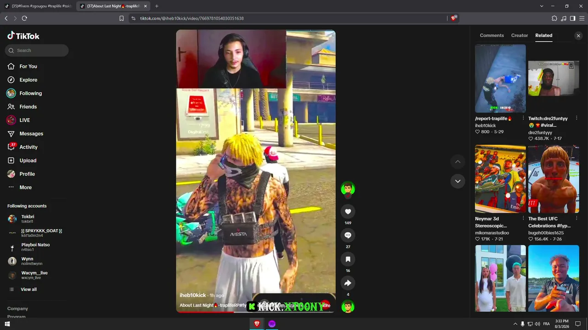This screenshot has width=588, height=330.
Task: Play the Best UFC Celebrations video thumbnail
Action: (x=554, y=179)
